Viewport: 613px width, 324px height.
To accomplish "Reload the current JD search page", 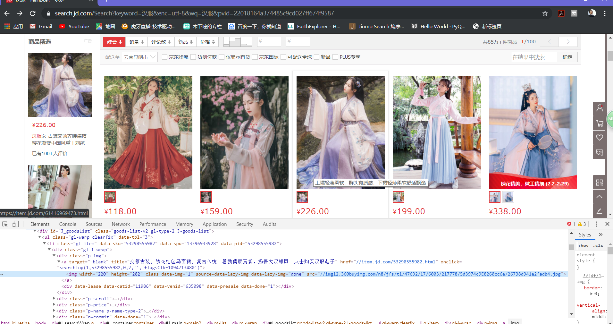I will click(32, 13).
